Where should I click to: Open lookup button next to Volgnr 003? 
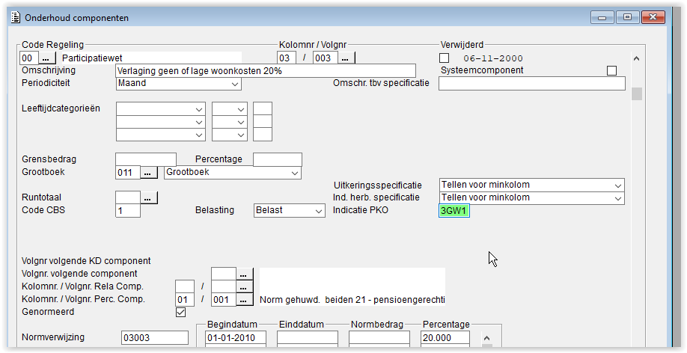point(346,58)
